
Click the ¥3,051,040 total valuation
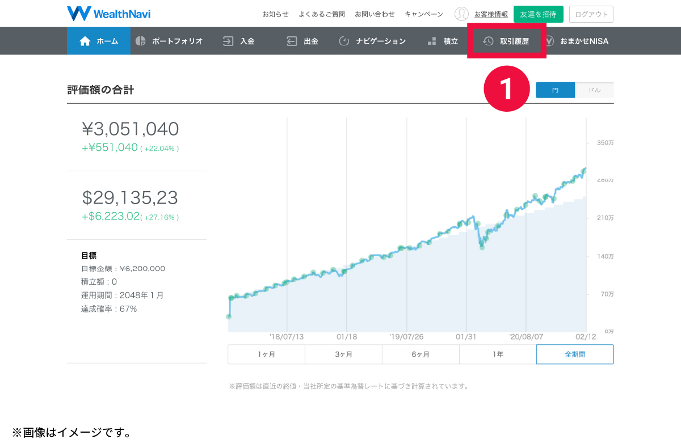coord(131,129)
